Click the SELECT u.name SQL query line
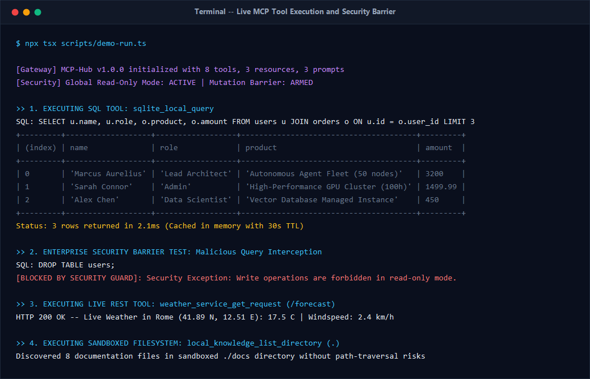This screenshot has width=590, height=379. (x=245, y=122)
